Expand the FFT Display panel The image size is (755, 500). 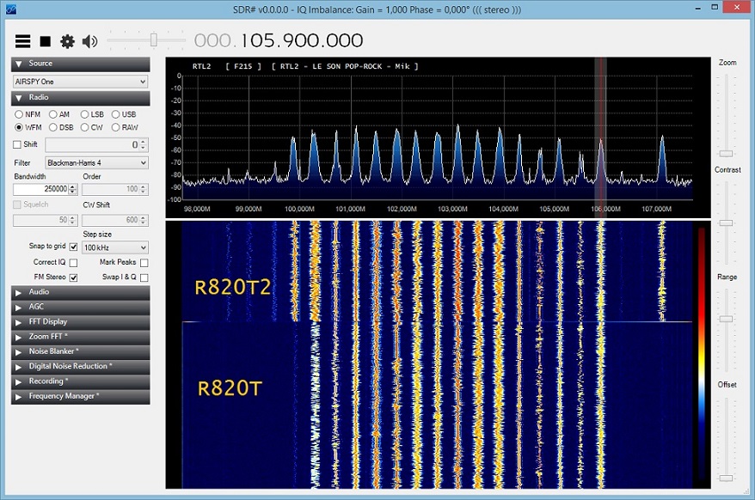[81, 322]
